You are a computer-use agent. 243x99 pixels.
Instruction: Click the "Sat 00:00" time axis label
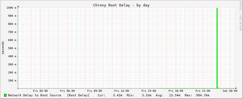tap(230, 91)
